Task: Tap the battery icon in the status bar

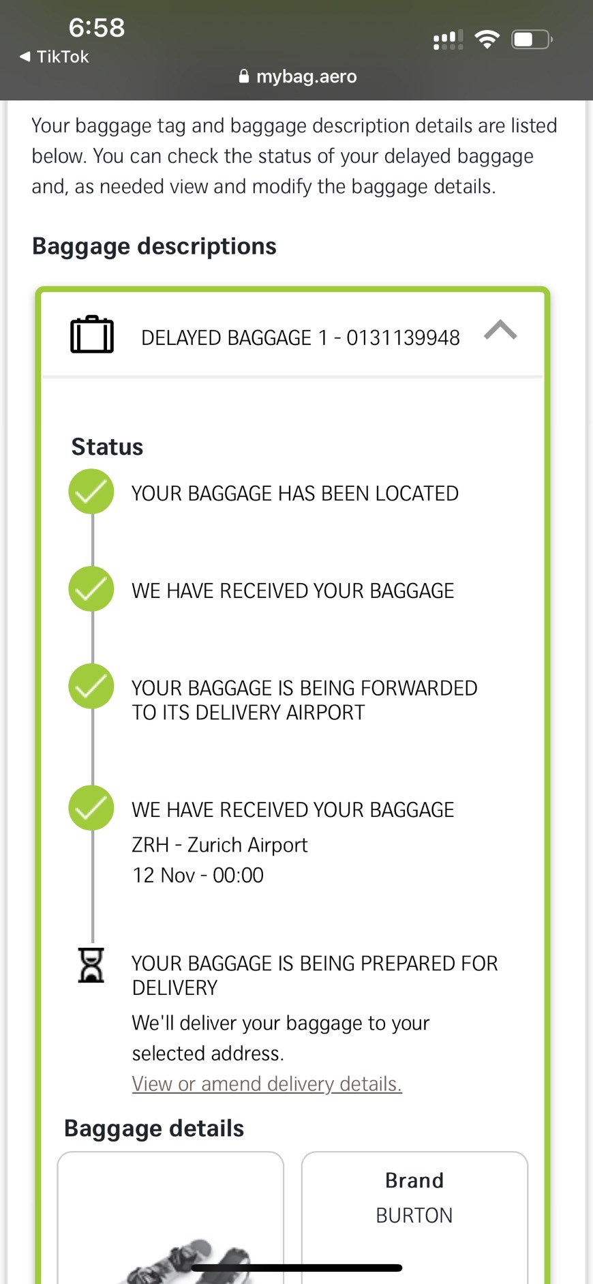Action: [x=532, y=40]
